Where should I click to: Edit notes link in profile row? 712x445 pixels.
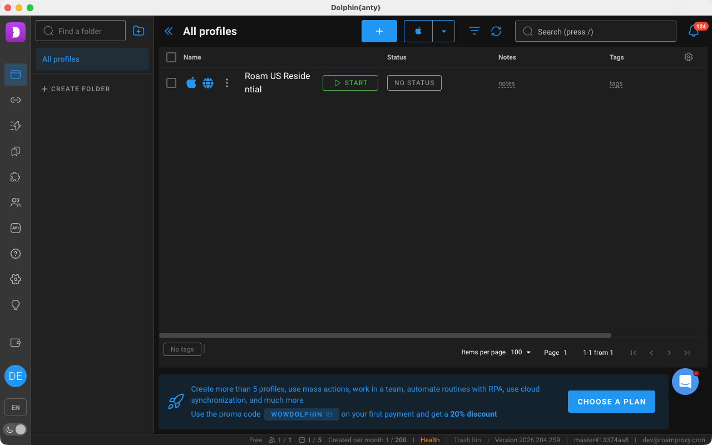click(x=507, y=83)
